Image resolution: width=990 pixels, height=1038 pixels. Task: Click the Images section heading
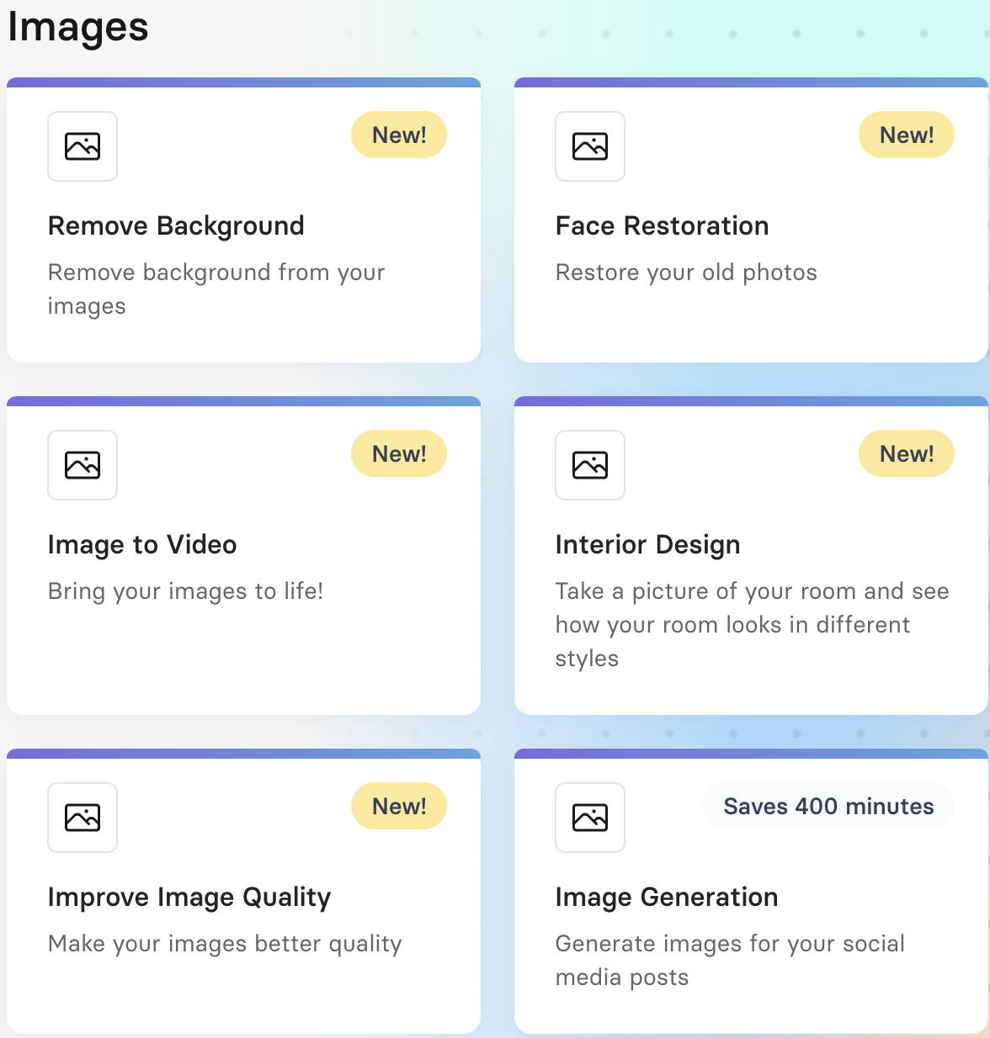tap(77, 26)
